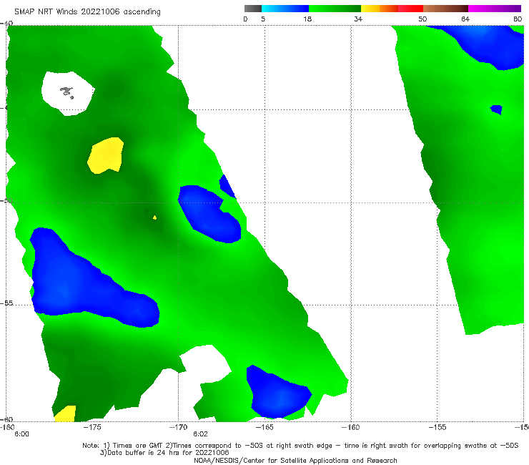Click the title 'SMAP NRT Winds 20221006 ascending'
529x465 pixels.
tap(87, 11)
